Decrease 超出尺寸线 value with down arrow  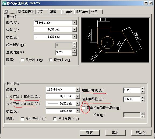pos(143,92)
